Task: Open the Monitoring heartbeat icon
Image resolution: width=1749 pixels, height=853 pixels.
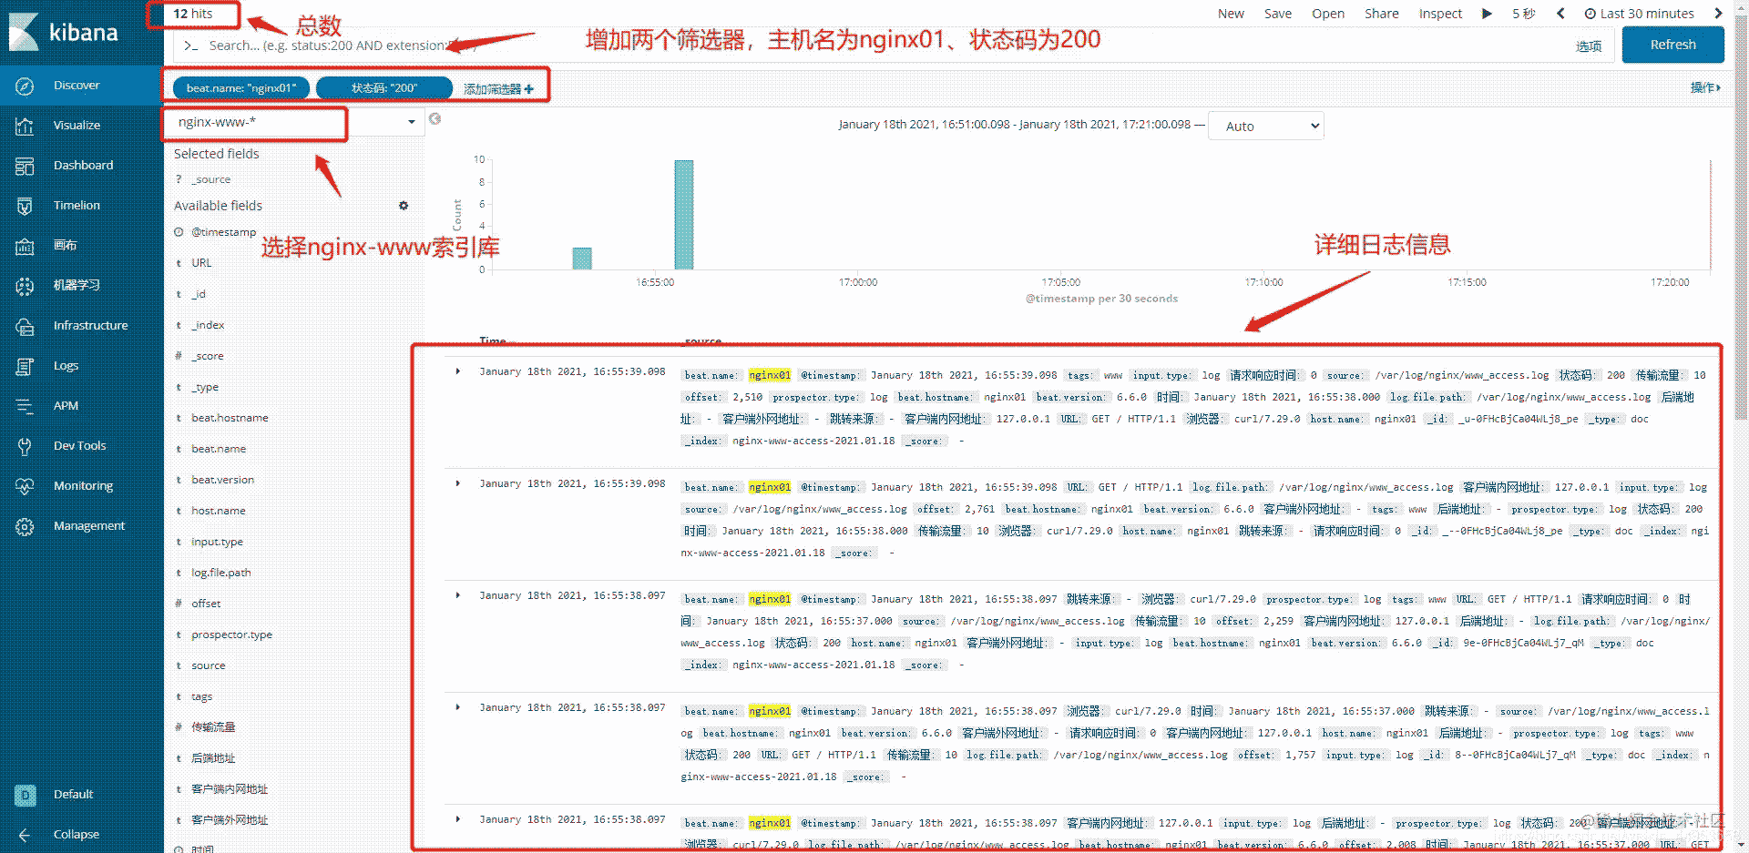Action: pos(25,486)
